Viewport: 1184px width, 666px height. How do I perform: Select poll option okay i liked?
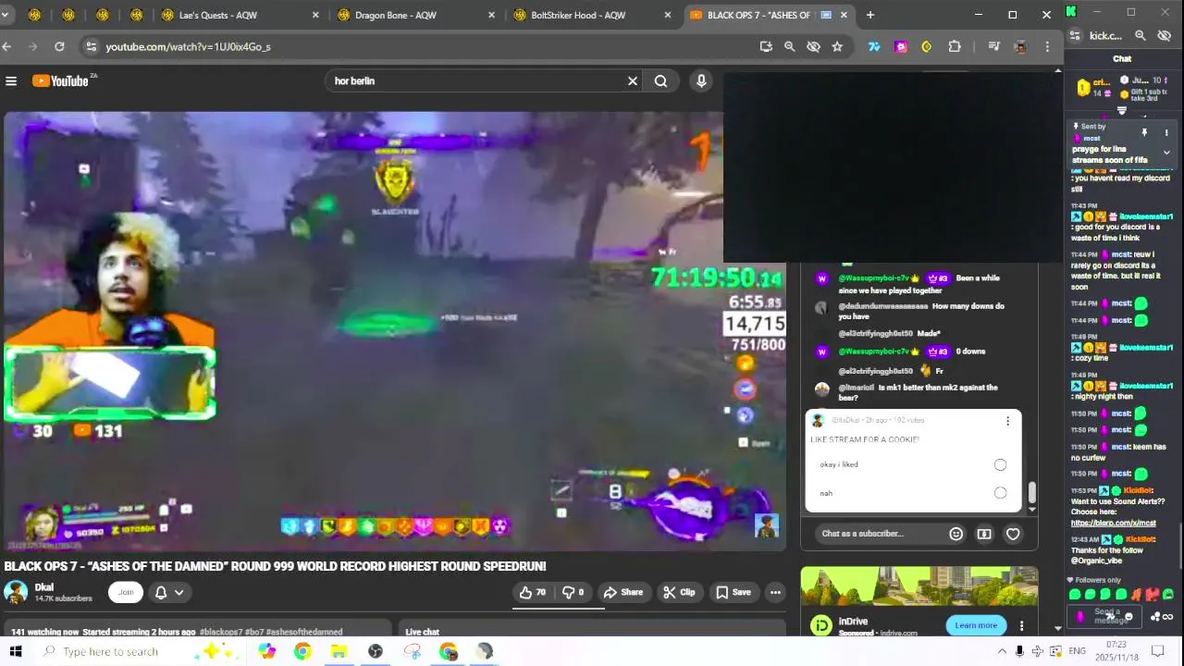point(1000,464)
